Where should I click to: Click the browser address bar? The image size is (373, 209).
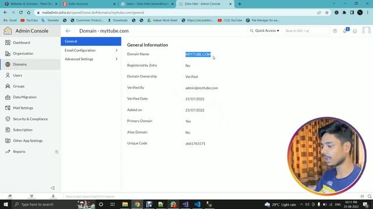[176, 13]
